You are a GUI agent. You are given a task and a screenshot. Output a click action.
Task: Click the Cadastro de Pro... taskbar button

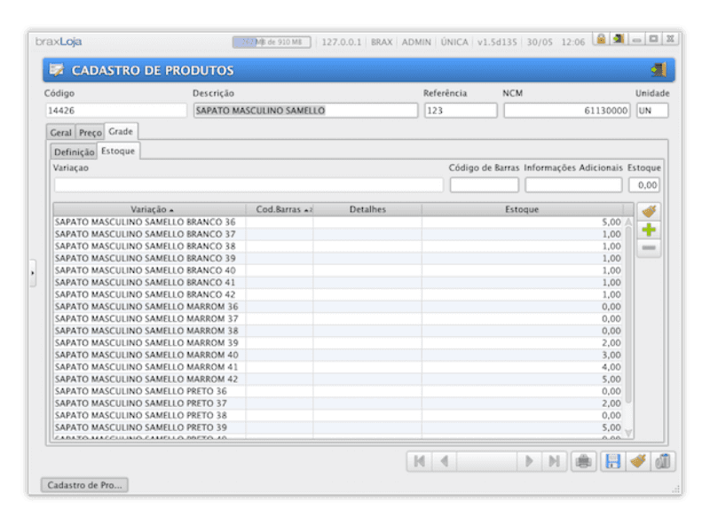pos(85,485)
